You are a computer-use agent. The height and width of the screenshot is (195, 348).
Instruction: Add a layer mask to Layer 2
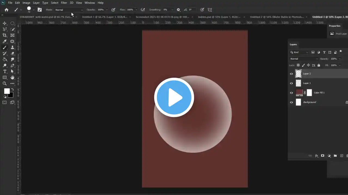[323, 156]
